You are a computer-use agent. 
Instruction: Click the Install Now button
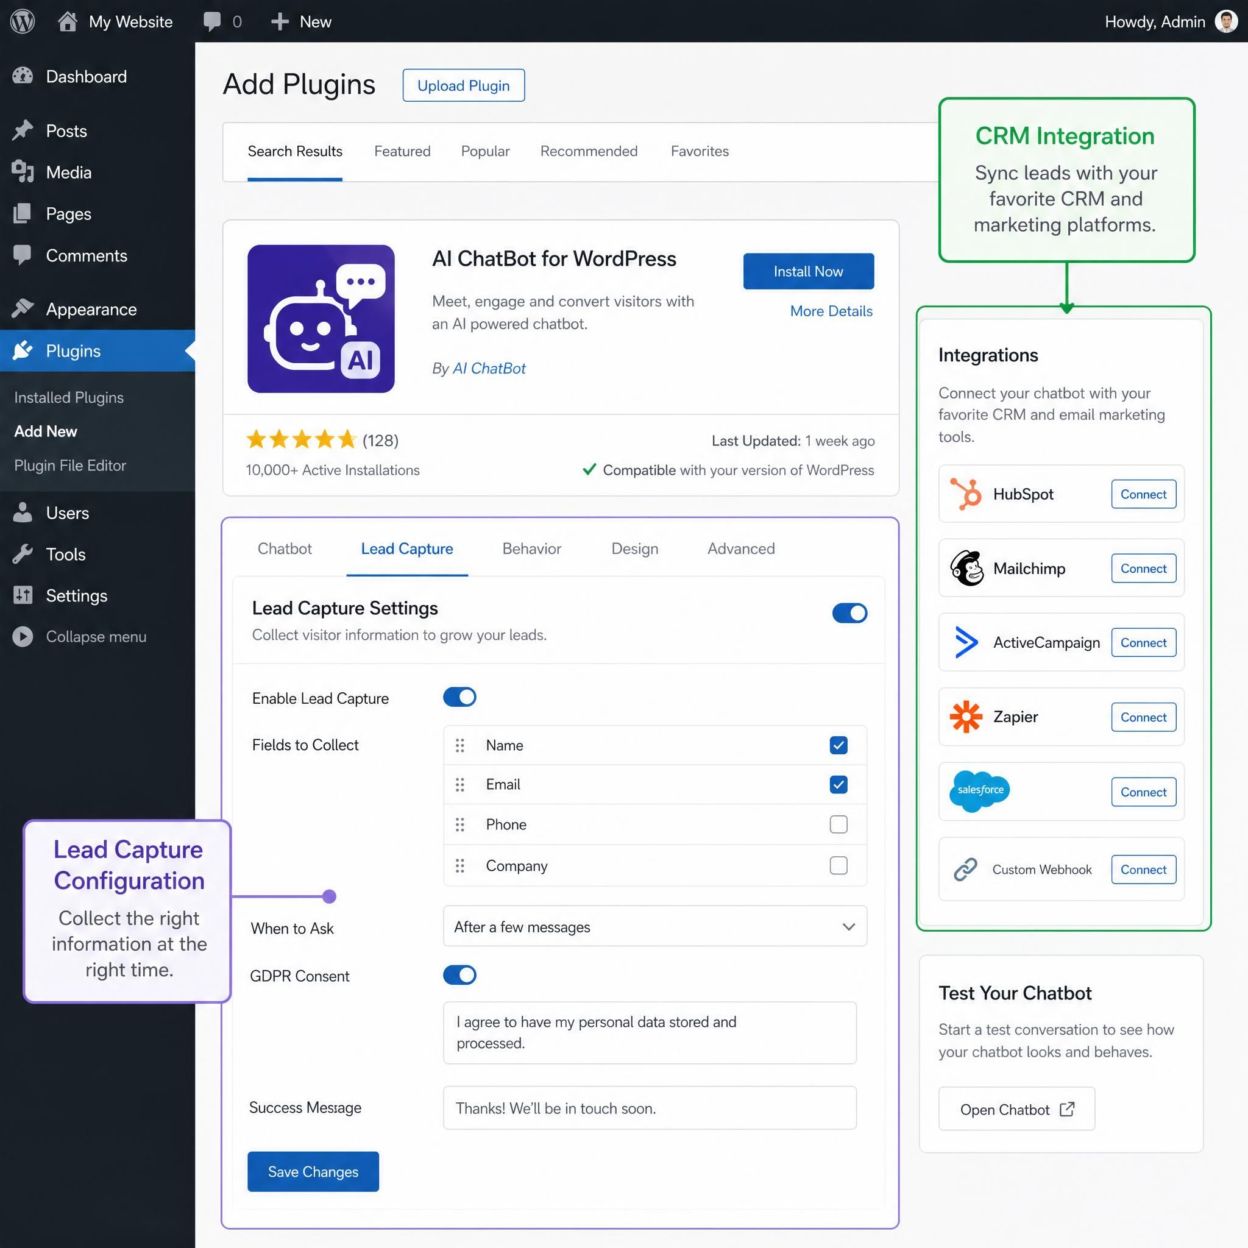[809, 271]
